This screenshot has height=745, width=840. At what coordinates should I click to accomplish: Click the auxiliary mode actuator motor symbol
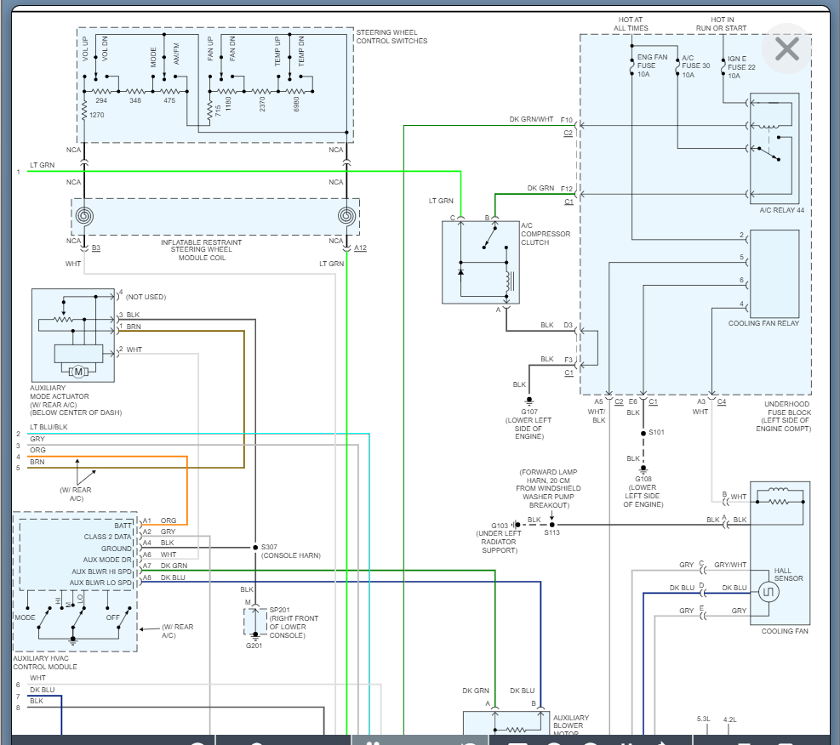[x=78, y=370]
